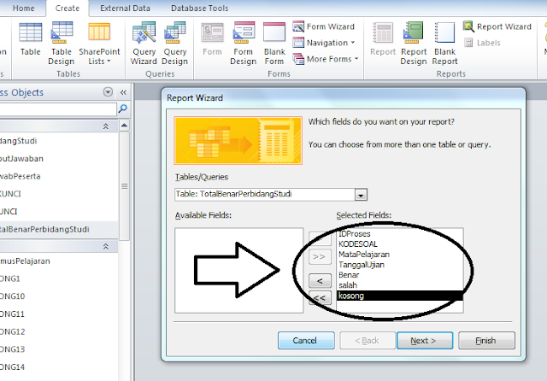Open Report Design
Screen dimensions: 547x381
point(414,43)
